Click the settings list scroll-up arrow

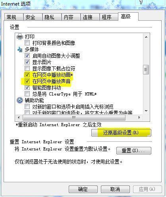coord(146,37)
